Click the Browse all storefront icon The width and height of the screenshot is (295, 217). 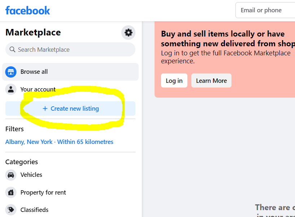pyautogui.click(x=11, y=72)
